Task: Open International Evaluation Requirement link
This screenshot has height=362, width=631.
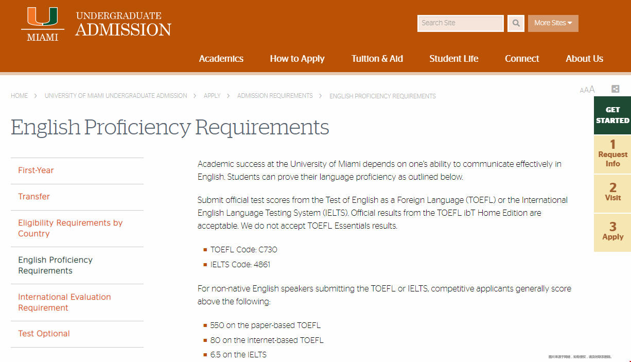Action: 64,302
